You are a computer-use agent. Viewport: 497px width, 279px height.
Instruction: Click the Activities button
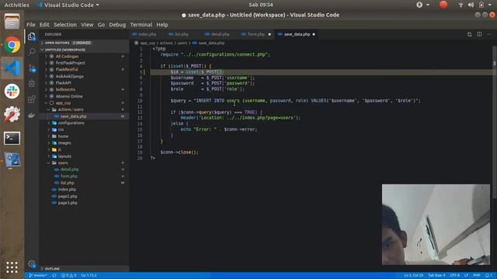click(x=16, y=5)
